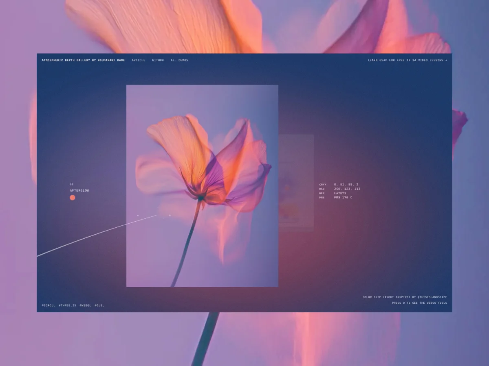The height and width of the screenshot is (366, 489).
Task: Click the HEX value FA7B71
Action: 340,193
